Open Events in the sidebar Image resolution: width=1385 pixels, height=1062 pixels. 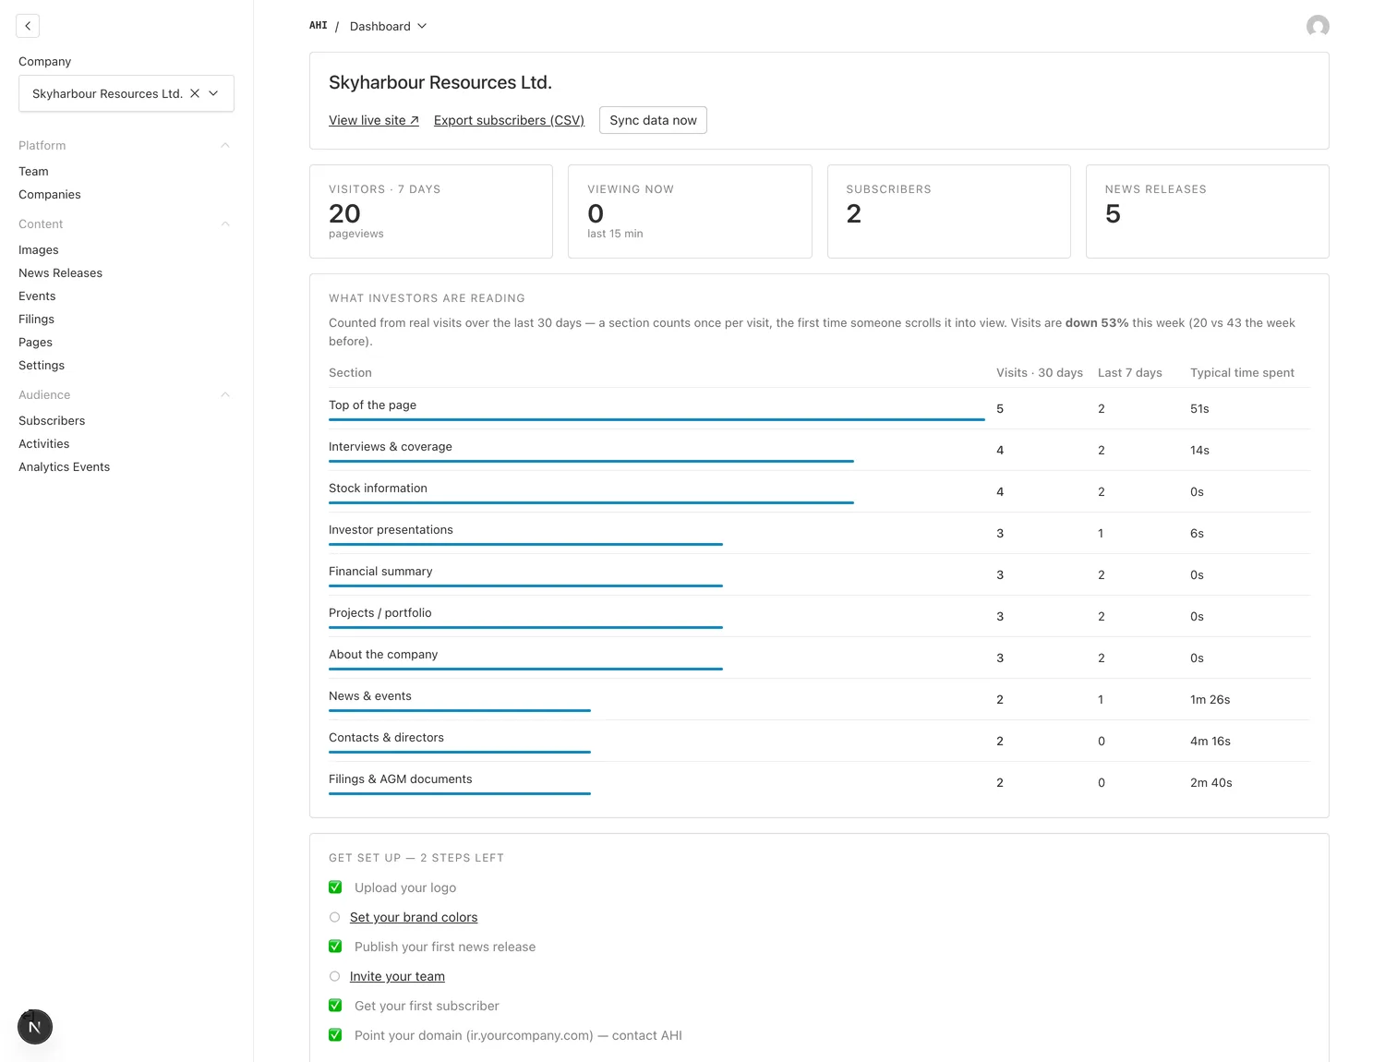37,296
